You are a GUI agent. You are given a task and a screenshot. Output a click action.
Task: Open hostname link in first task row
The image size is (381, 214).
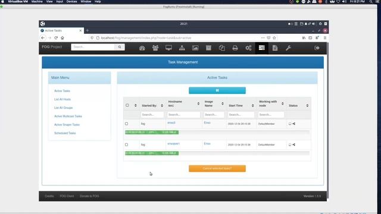click(171, 123)
